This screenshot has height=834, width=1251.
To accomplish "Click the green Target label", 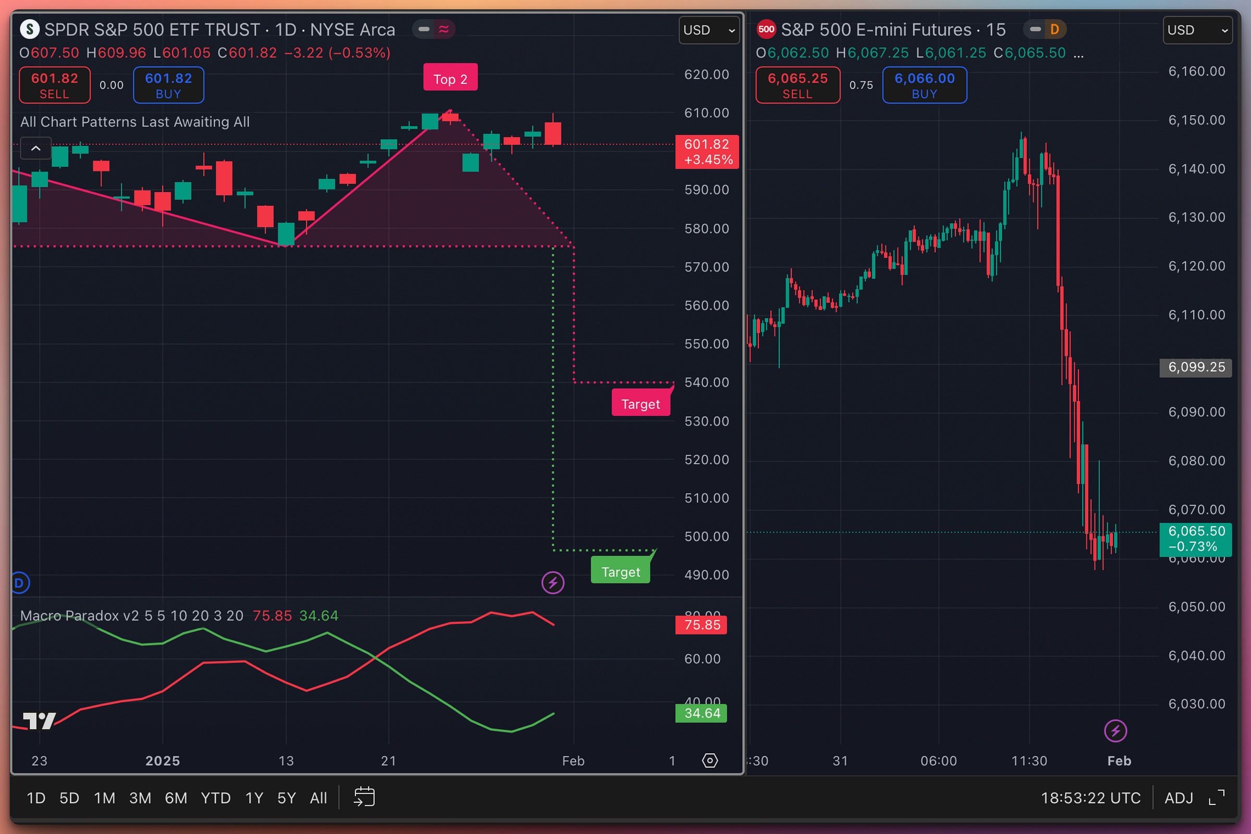I will click(x=620, y=571).
